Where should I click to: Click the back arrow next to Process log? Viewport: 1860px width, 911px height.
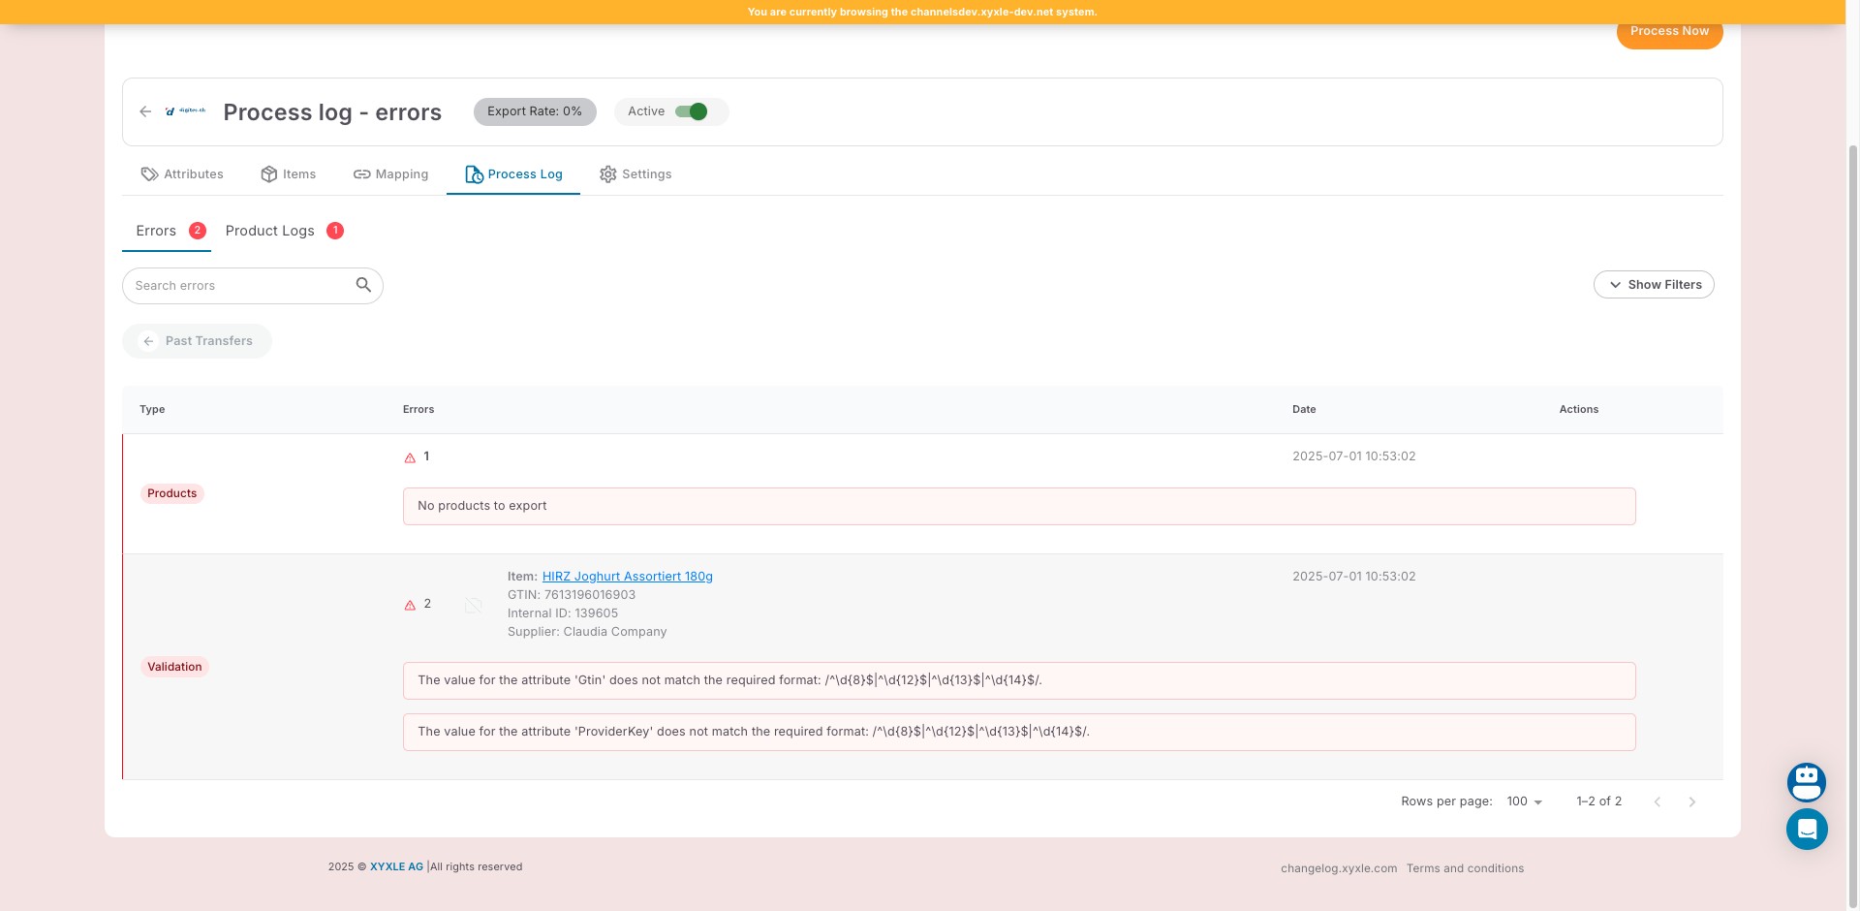pyautogui.click(x=145, y=111)
